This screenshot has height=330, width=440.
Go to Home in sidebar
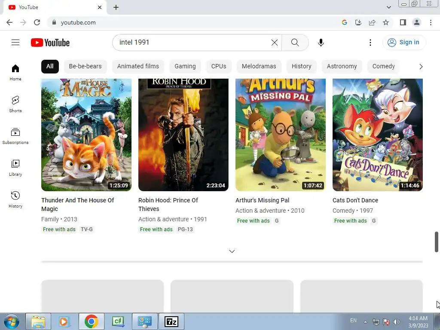15,73
